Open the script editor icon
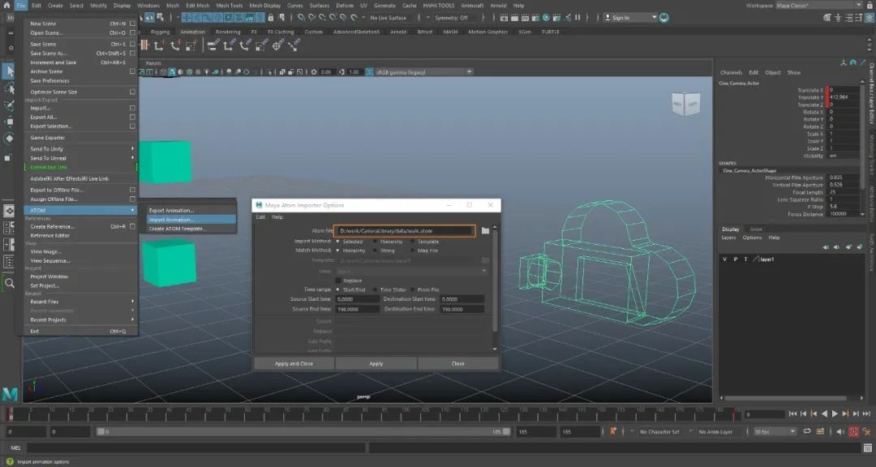 (866, 448)
